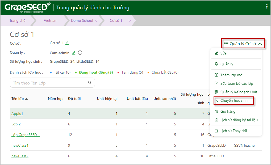Click the GrapeSEED: 24, LittleSEED: 14 text
Screen dimensions: 271x165
(74, 61)
